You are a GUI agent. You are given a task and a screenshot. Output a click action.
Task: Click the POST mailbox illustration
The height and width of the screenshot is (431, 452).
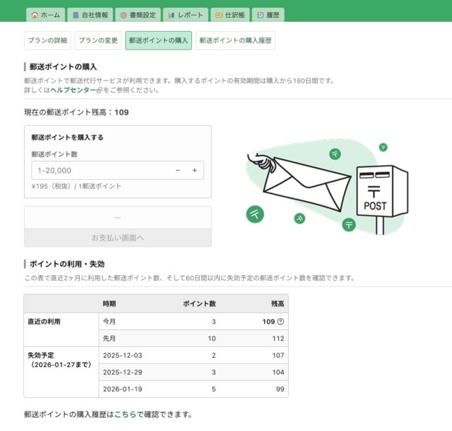tap(381, 194)
